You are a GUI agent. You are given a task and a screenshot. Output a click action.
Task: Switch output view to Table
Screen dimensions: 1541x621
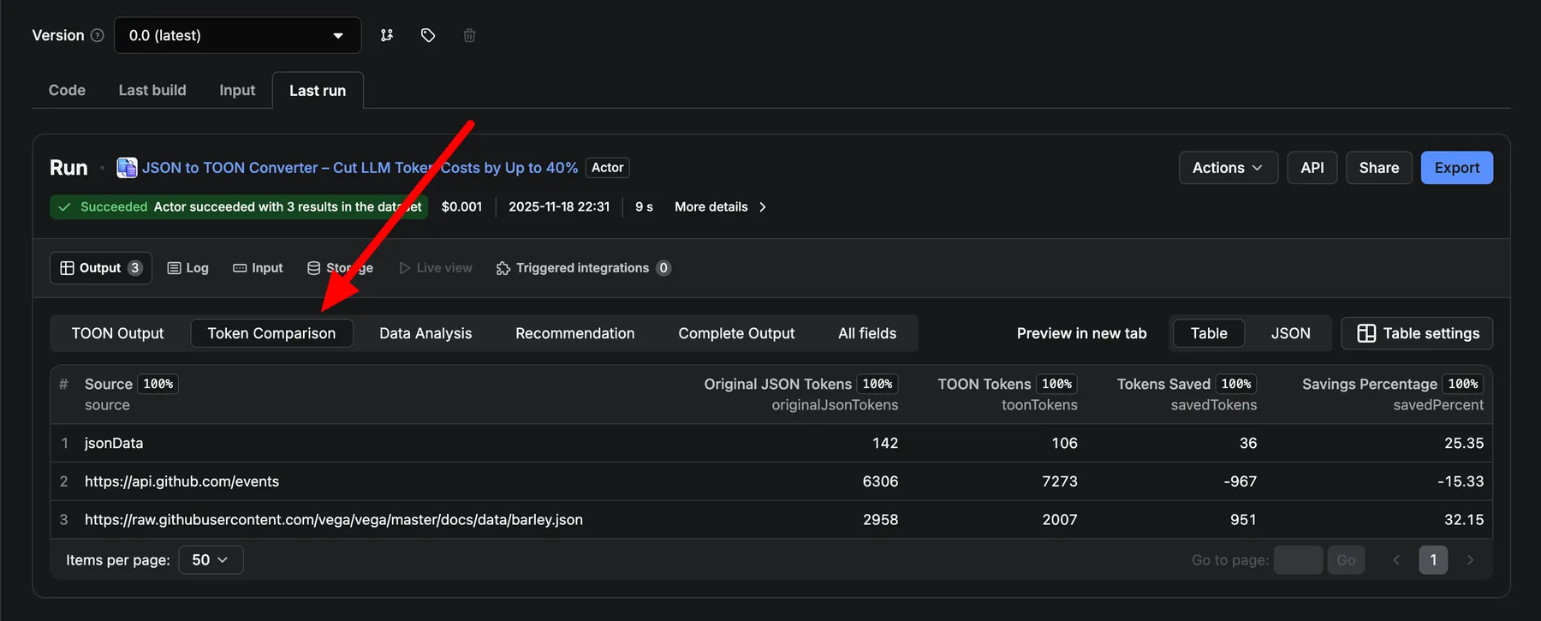(x=1208, y=333)
